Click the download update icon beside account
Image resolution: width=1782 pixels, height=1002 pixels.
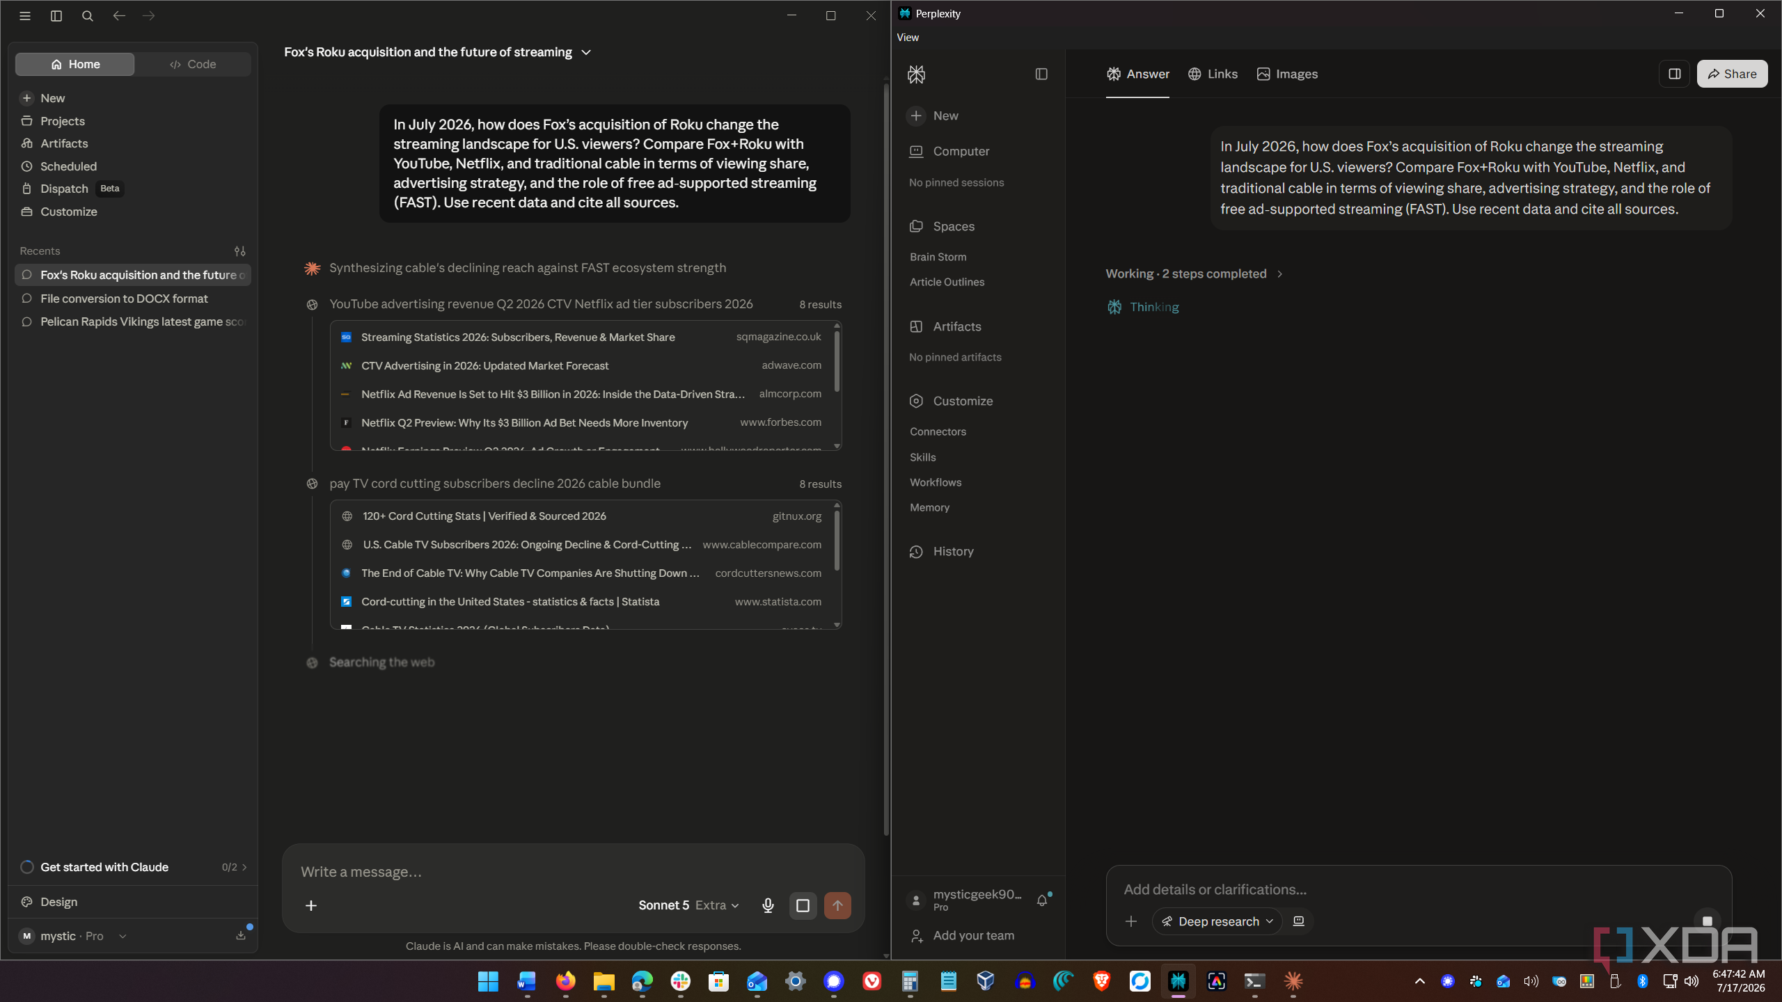pyautogui.click(x=241, y=936)
